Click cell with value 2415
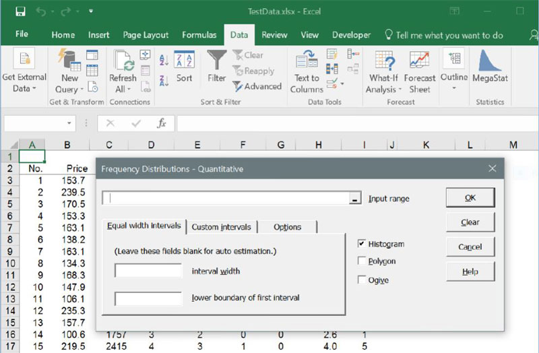Viewport: 539px width, 353px height. [x=116, y=346]
